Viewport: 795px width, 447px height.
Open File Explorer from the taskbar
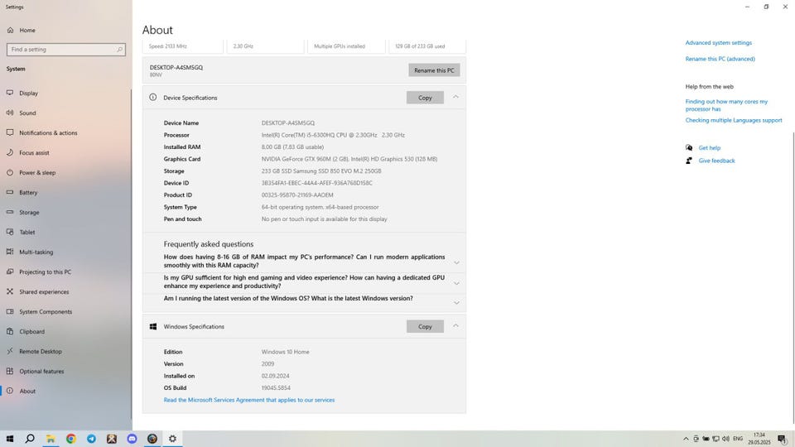[51, 439]
